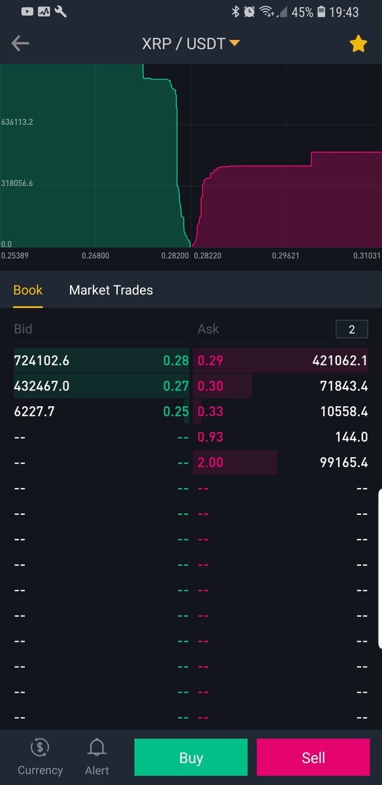Tap the edge panel handle on right
382x785 pixels.
click(x=380, y=570)
